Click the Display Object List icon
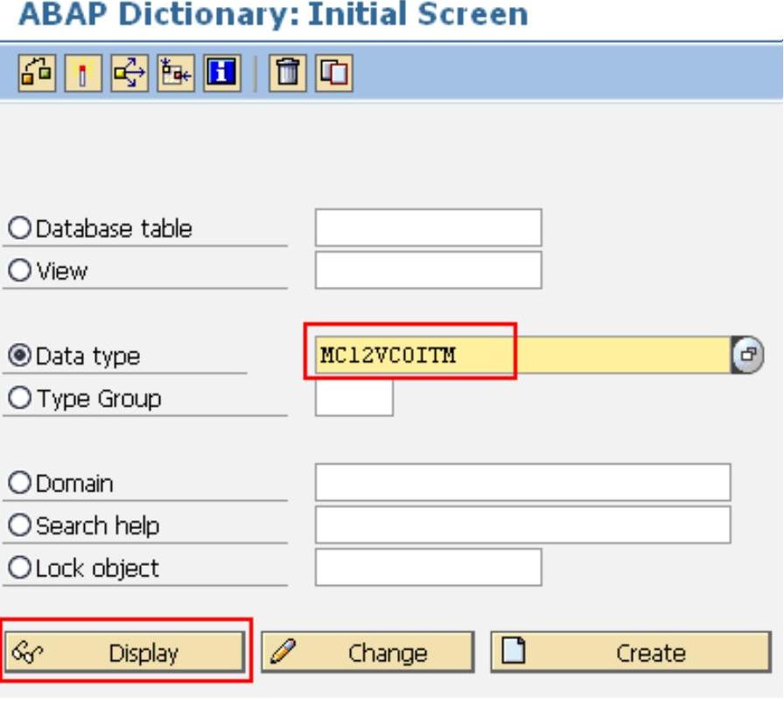 tap(175, 73)
